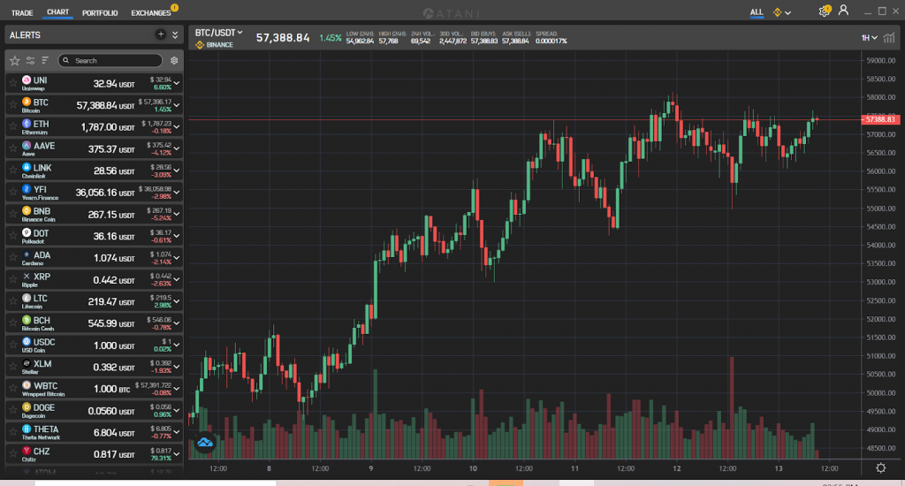Click the Binance exchange label under BTC/USDT
Image resolution: width=905 pixels, height=486 pixels.
tap(215, 45)
